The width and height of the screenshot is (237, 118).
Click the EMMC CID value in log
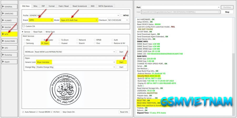(165, 54)
